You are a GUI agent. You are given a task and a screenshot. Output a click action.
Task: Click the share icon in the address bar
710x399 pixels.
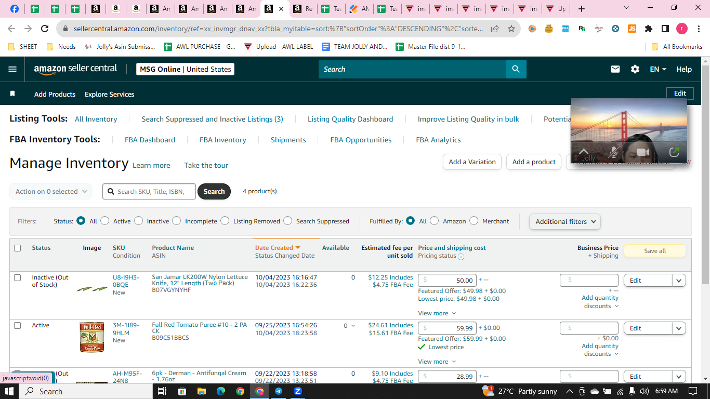coord(495,29)
